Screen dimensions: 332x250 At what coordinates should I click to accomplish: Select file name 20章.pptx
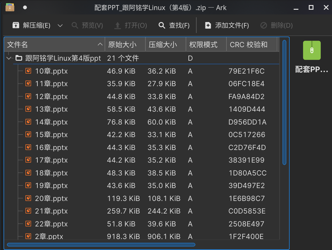[x=51, y=198]
